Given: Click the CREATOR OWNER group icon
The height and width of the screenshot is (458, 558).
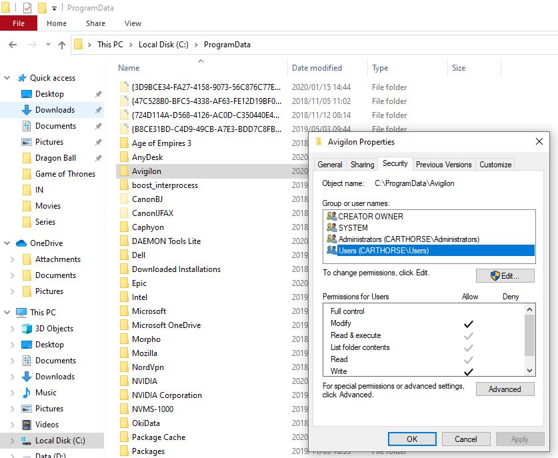Looking at the screenshot, I should point(332,216).
